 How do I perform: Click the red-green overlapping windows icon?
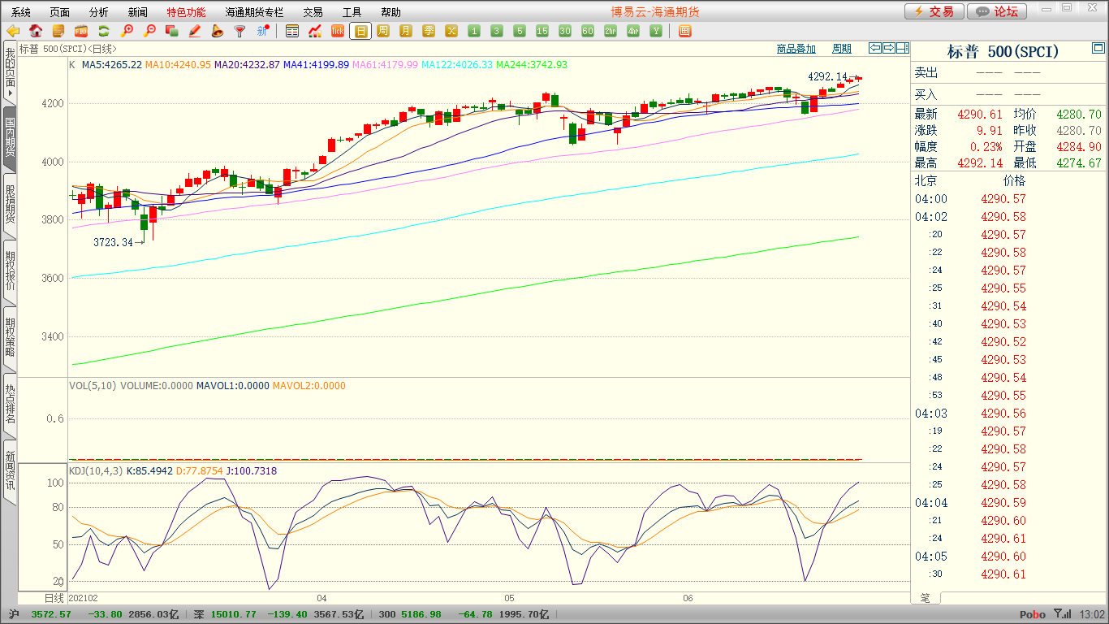(x=171, y=32)
